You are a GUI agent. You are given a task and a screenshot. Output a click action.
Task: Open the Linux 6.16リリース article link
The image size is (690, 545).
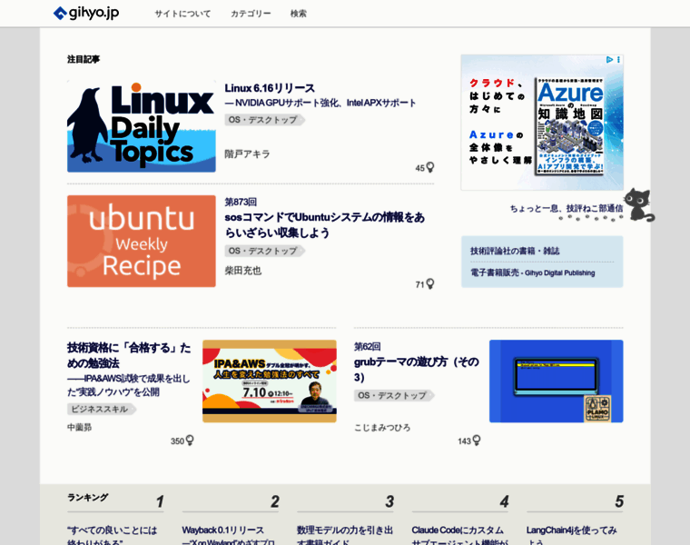(270, 88)
